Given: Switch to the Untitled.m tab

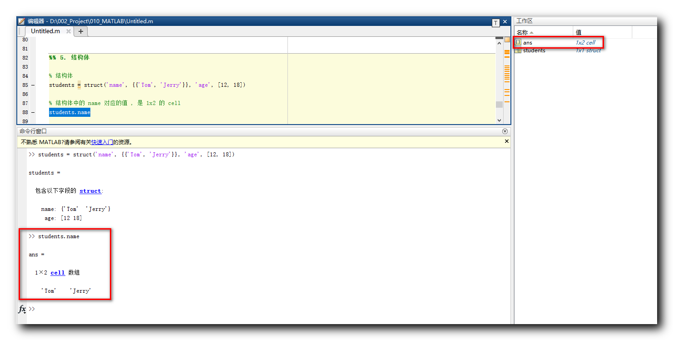Looking at the screenshot, I should [45, 31].
